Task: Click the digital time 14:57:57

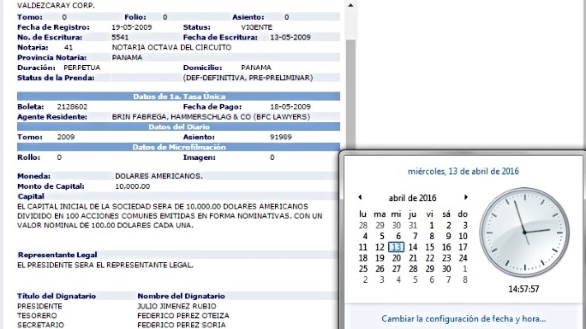Action: (x=523, y=289)
